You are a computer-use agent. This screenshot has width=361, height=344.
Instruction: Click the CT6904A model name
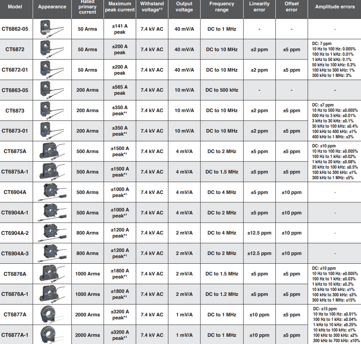pyautogui.click(x=15, y=192)
